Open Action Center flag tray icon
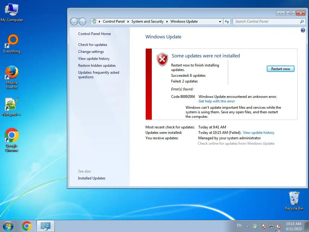309x232 pixels. 264,226
